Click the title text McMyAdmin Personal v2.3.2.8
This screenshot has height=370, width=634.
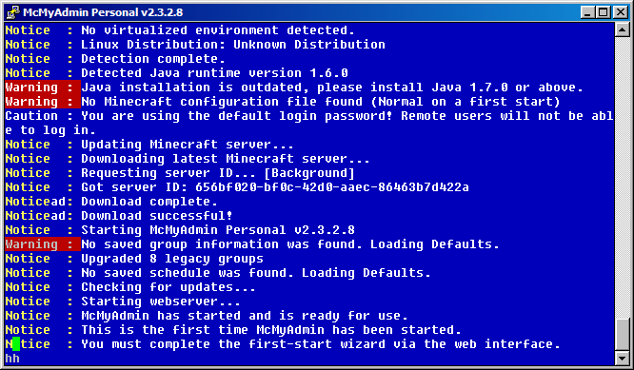[103, 12]
